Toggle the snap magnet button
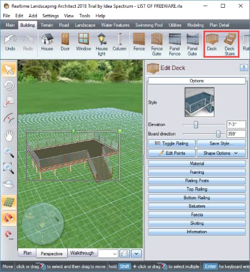 click(9, 219)
